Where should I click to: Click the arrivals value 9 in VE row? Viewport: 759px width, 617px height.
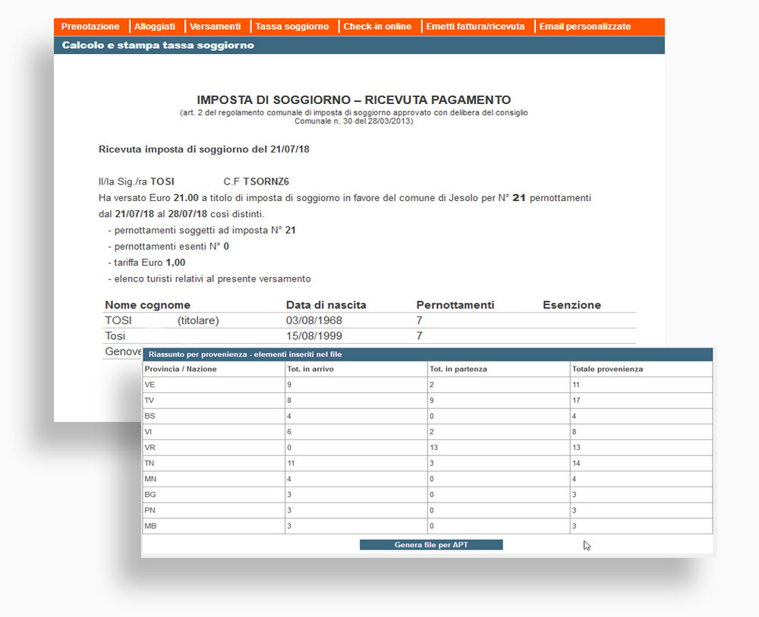(289, 386)
